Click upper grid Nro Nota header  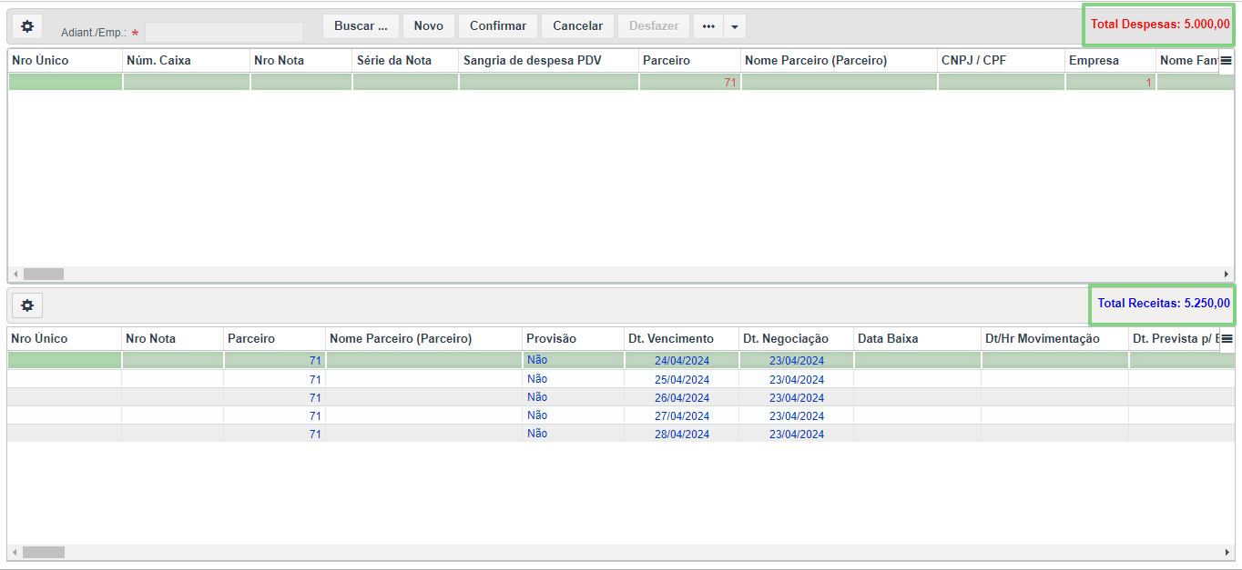click(300, 60)
